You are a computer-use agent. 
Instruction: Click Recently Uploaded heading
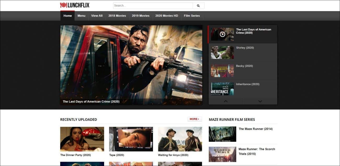(x=78, y=120)
